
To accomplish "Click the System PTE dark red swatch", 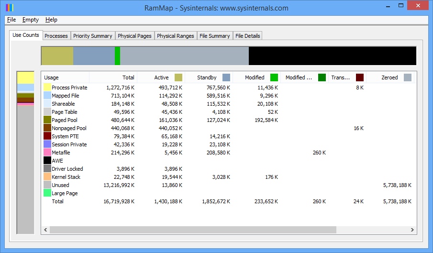I will [x=47, y=136].
